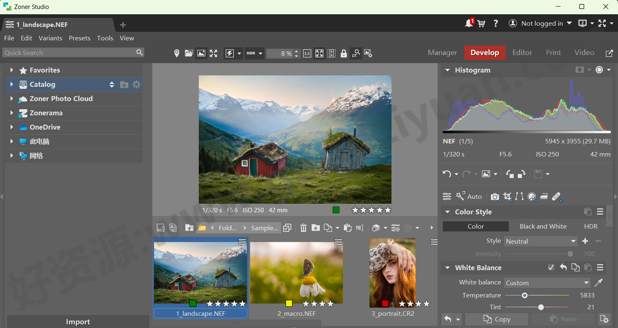Toggle the zoom lock icon

pos(344,53)
